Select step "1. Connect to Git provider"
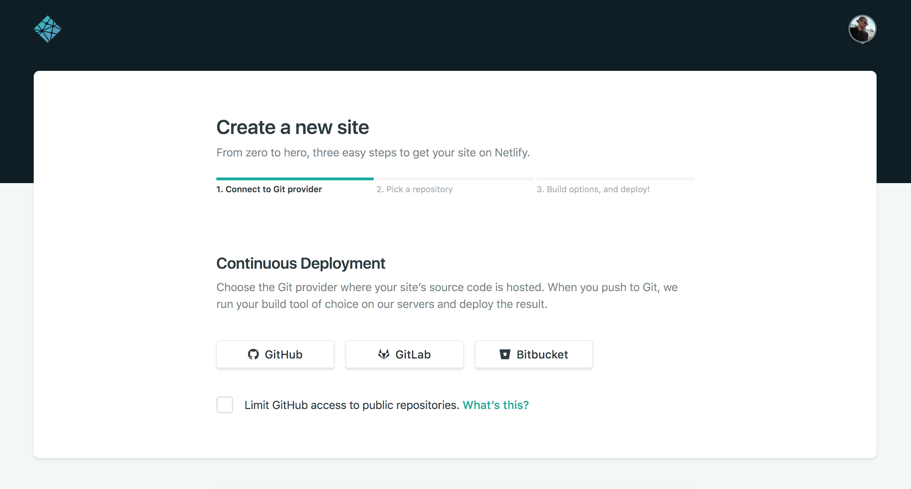 click(x=269, y=189)
